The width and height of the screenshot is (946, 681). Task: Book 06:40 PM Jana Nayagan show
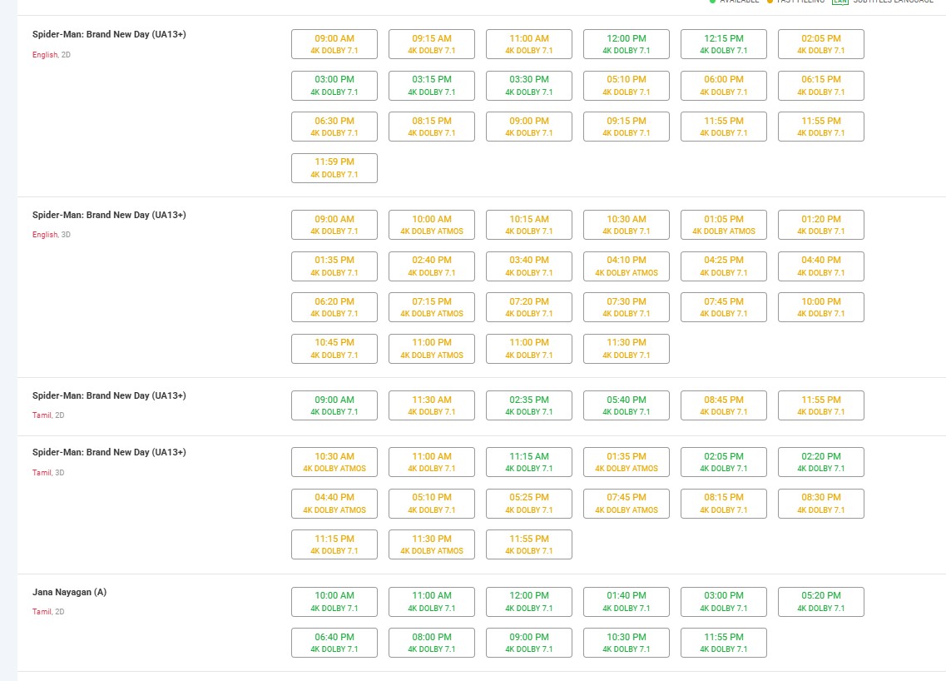(x=334, y=643)
